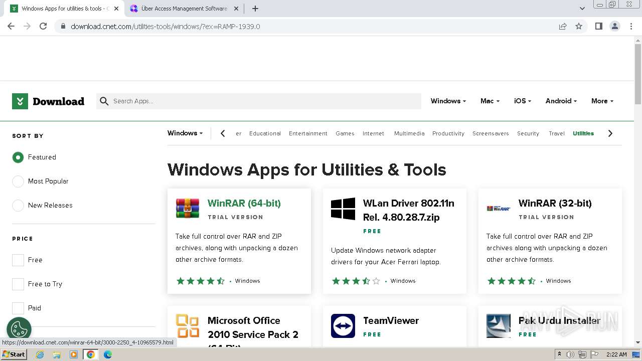Click the Chrome forward arrow
The width and height of the screenshot is (642, 361).
(27, 26)
